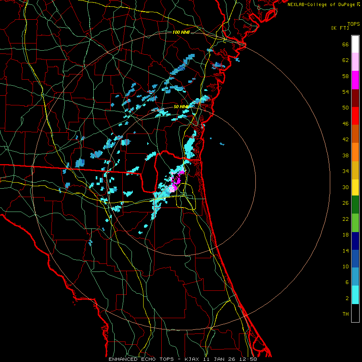Image resolution: width=362 pixels, height=362 pixels.
Task: Click the legend value "38"
Action: pyautogui.click(x=346, y=155)
